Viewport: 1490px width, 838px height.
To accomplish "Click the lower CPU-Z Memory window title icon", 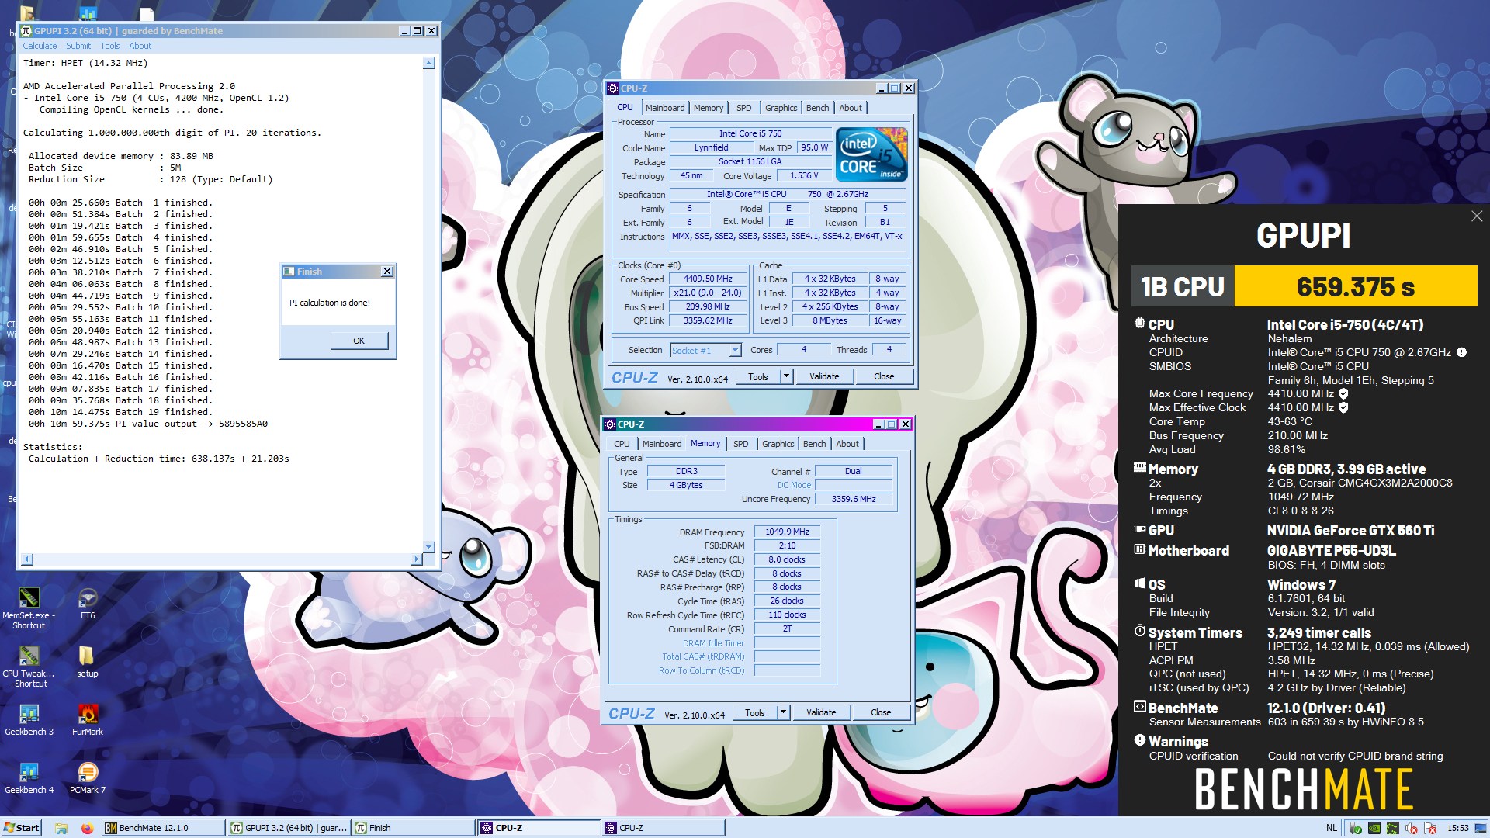I will pos(610,424).
